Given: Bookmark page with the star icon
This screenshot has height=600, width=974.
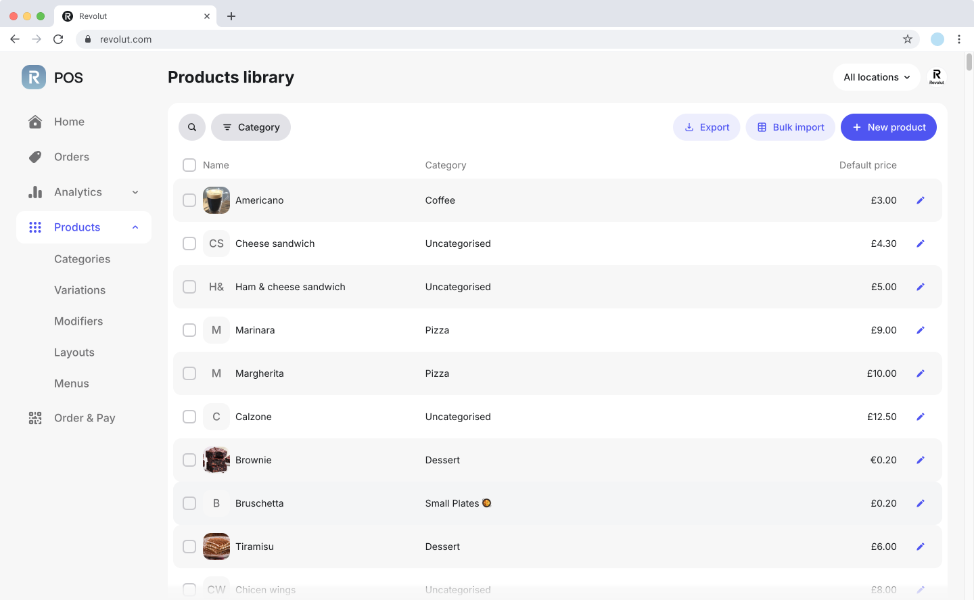Looking at the screenshot, I should coord(908,39).
